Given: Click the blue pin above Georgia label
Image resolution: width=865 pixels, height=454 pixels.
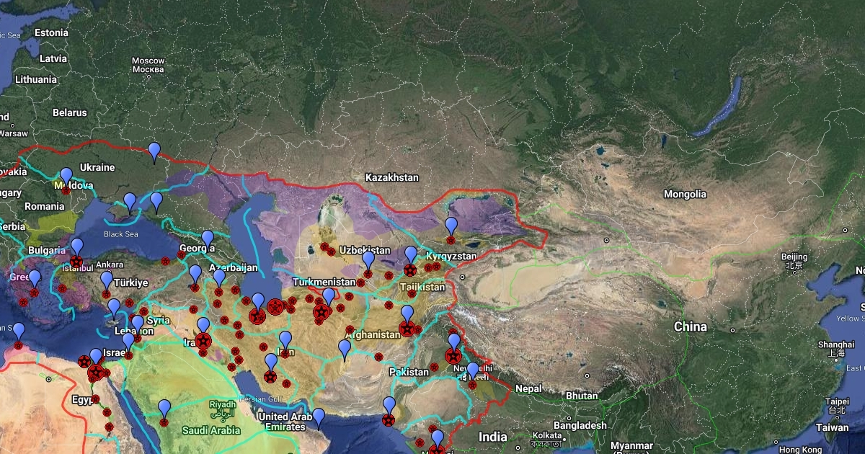Looking at the screenshot, I should [208, 239].
